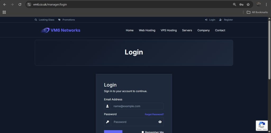This screenshot has width=271, height=133.
Task: Click the browser back arrow
Action: (4, 4)
